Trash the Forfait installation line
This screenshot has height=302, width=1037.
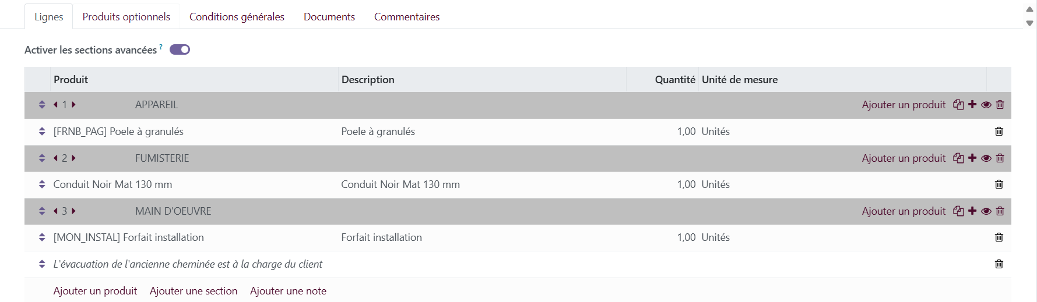pyautogui.click(x=999, y=237)
